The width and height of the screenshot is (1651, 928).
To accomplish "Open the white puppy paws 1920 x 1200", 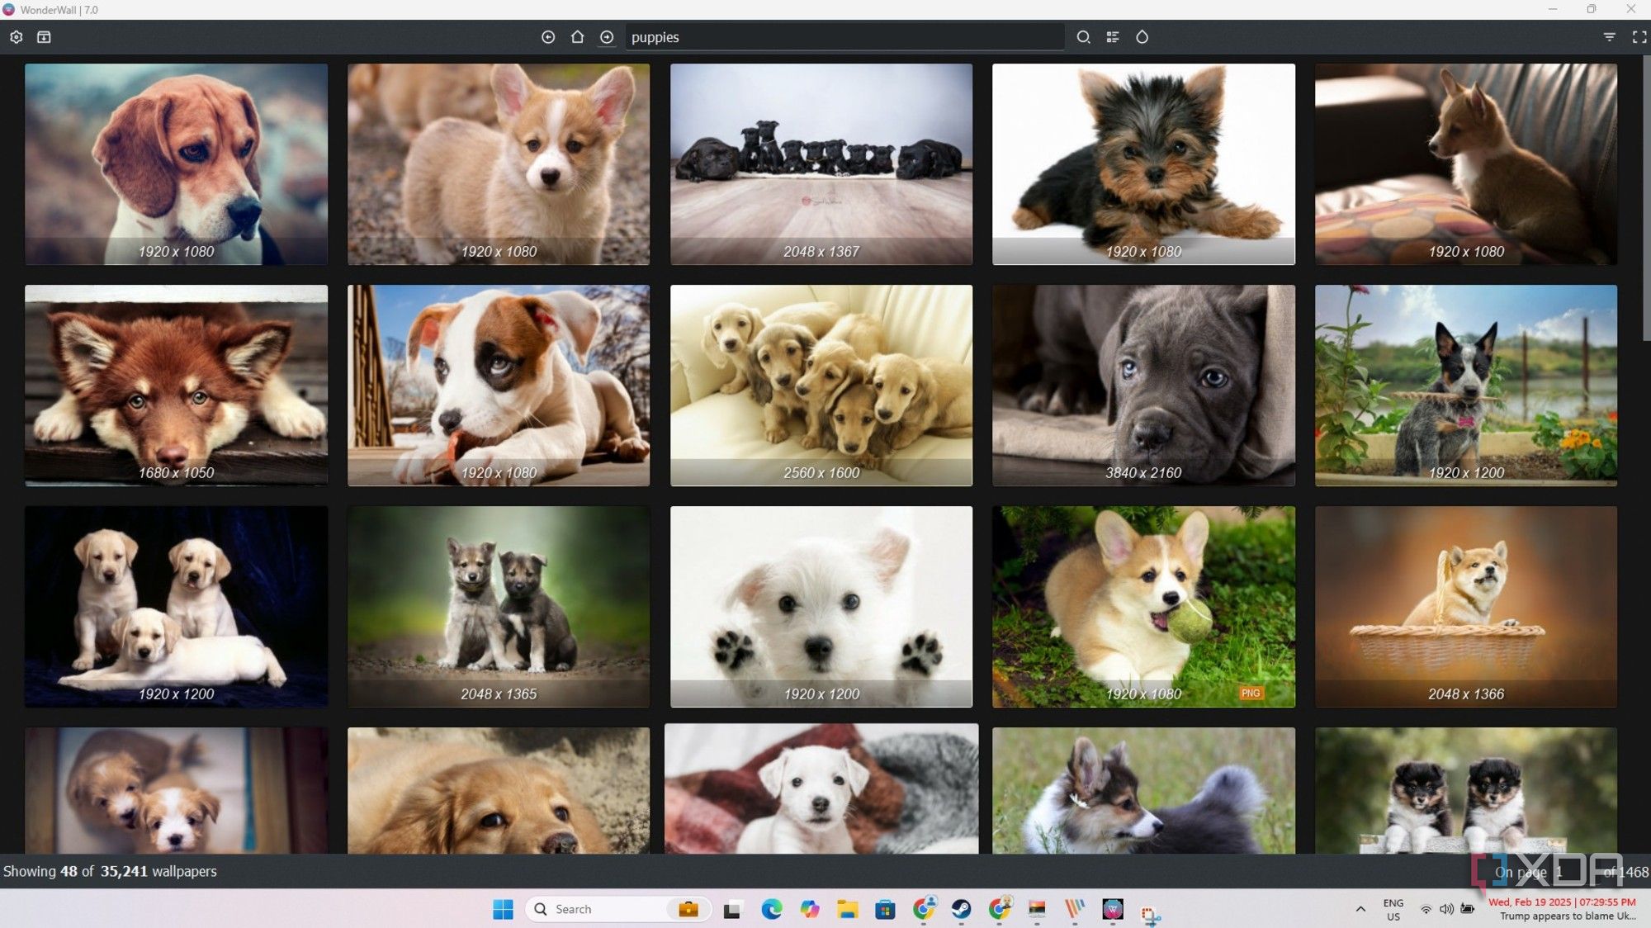I will 821,607.
